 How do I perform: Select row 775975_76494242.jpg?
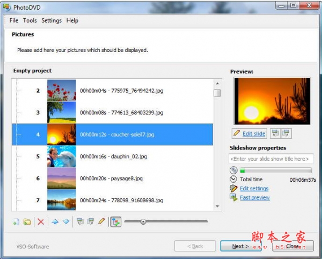[x=113, y=91]
